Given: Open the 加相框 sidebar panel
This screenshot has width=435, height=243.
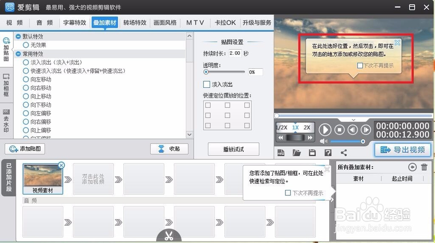Looking at the screenshot, I should coord(6,85).
